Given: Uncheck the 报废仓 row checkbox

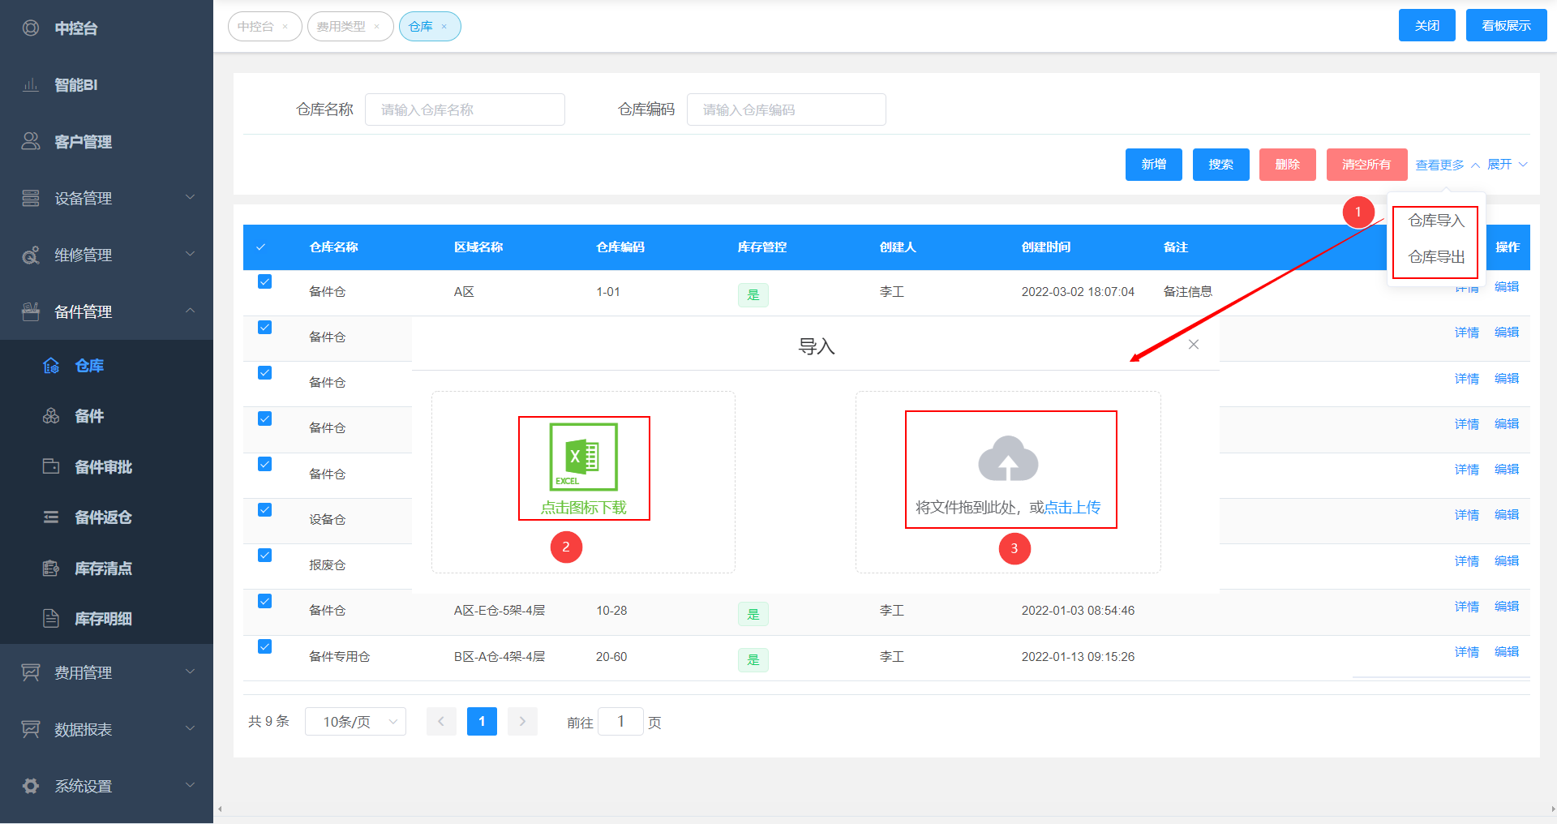Looking at the screenshot, I should [264, 556].
